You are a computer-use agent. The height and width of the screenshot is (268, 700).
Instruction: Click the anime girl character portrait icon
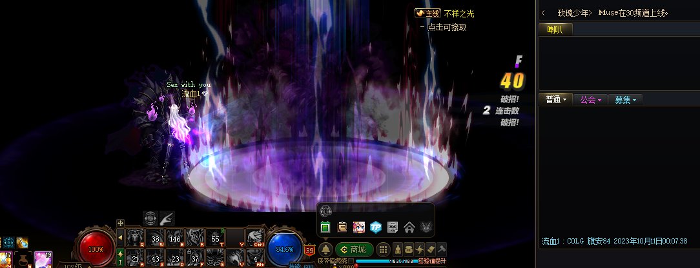(x=359, y=227)
